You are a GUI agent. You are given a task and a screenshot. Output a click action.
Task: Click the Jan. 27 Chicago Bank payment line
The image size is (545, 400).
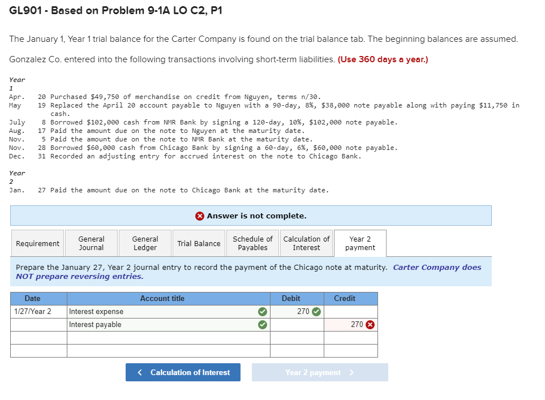tap(169, 191)
